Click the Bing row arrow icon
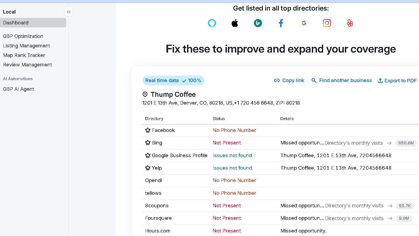This screenshot has height=236, width=419. 389,143
